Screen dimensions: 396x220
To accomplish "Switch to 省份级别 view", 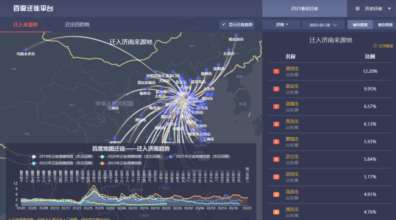I will point(385,25).
